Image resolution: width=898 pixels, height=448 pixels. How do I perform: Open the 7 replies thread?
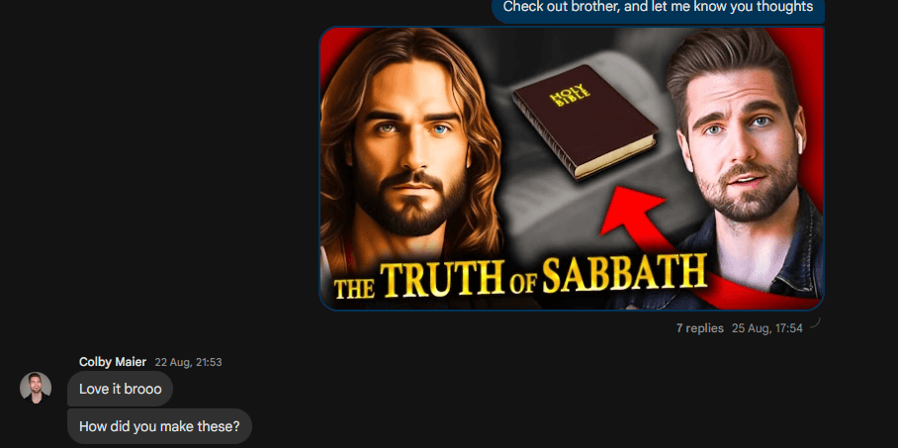click(700, 328)
